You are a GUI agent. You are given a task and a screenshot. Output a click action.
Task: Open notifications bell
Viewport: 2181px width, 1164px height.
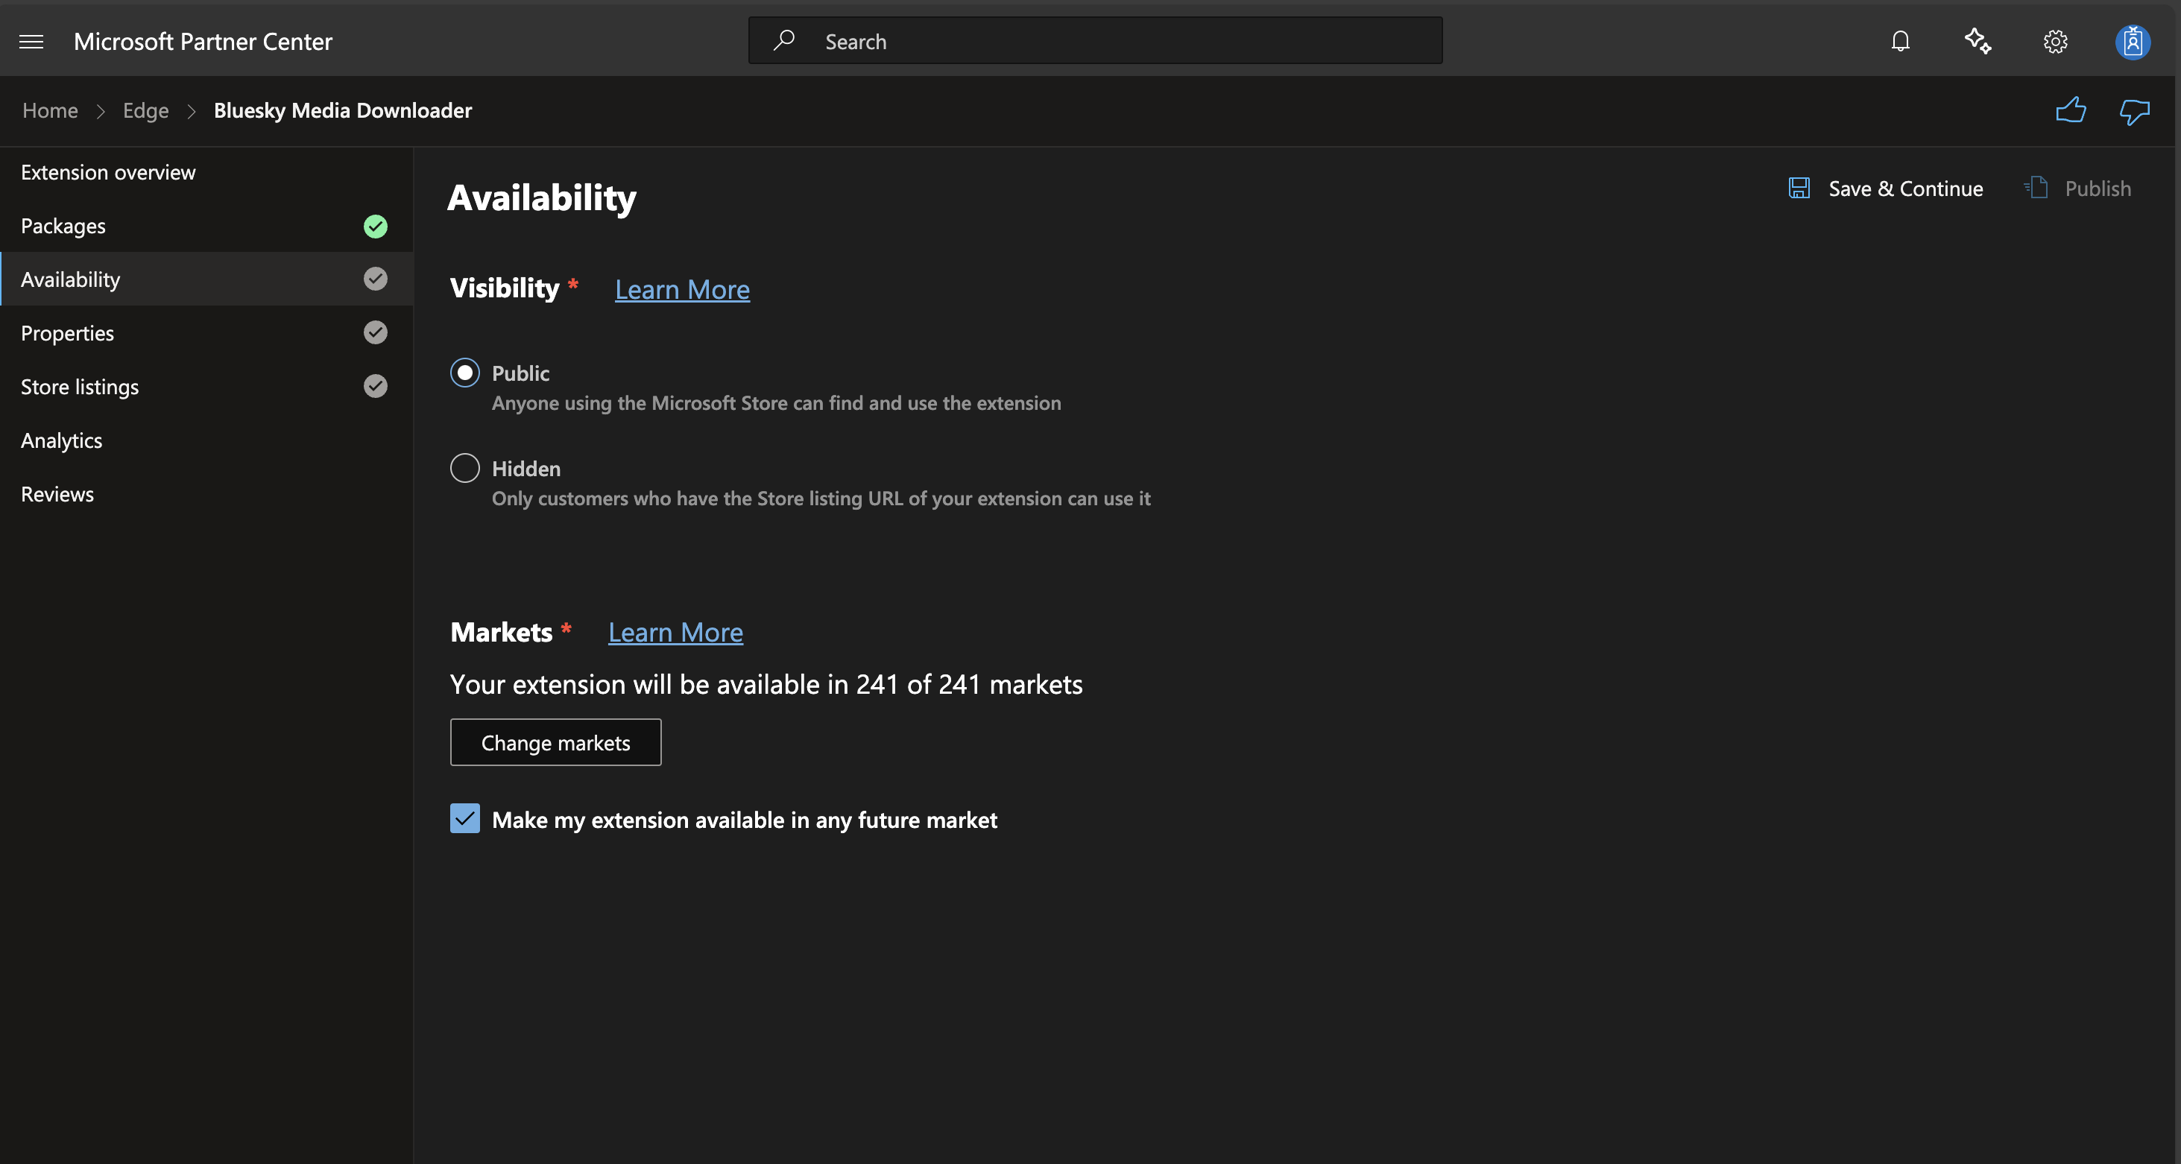pyautogui.click(x=1900, y=41)
